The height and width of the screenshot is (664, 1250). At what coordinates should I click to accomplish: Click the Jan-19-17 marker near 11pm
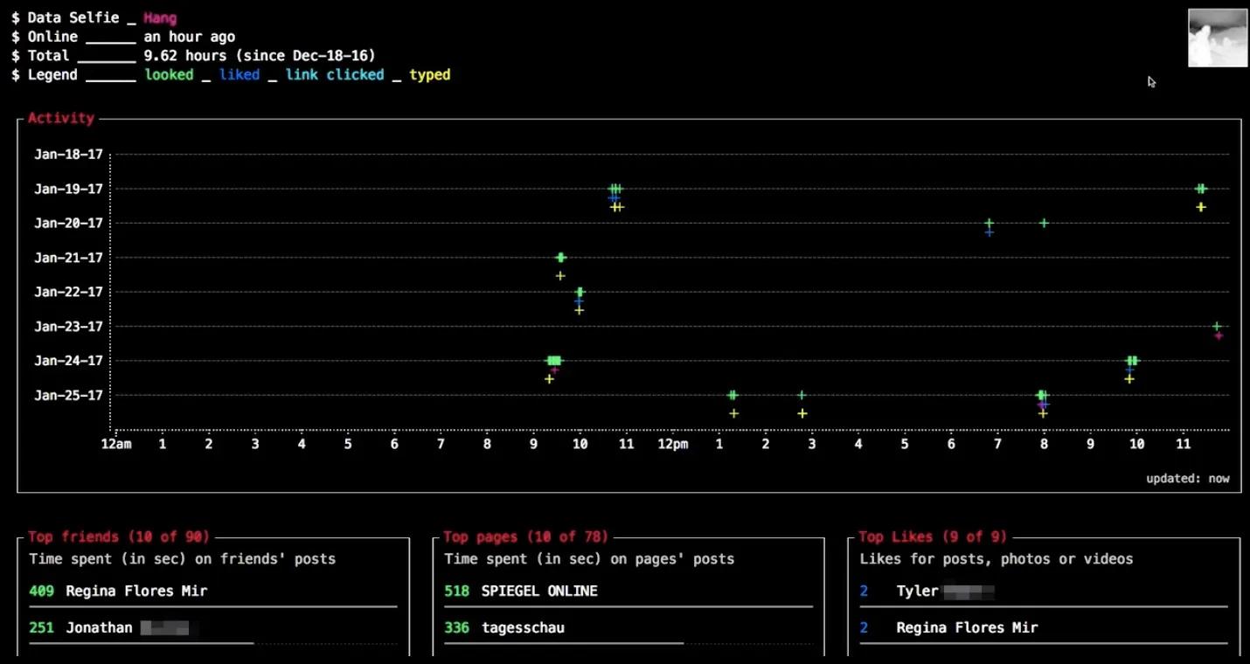tap(1201, 189)
